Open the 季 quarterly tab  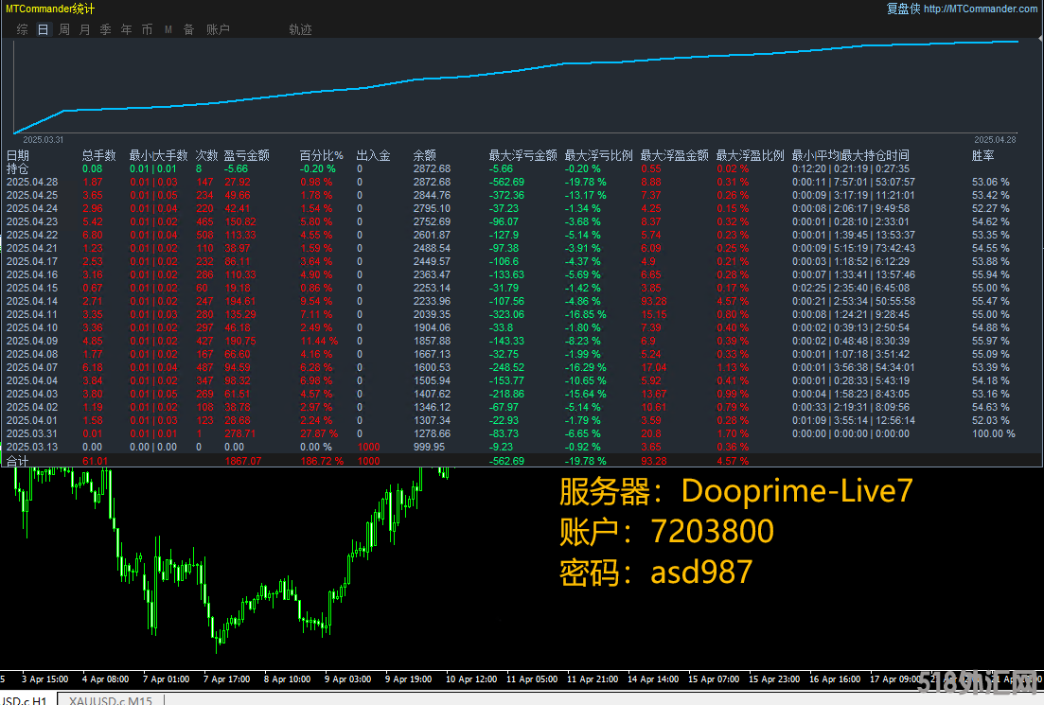105,30
